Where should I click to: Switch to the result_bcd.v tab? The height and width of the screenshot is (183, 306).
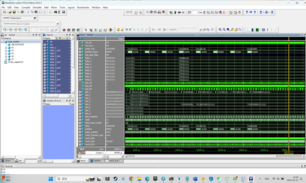(x=114, y=161)
